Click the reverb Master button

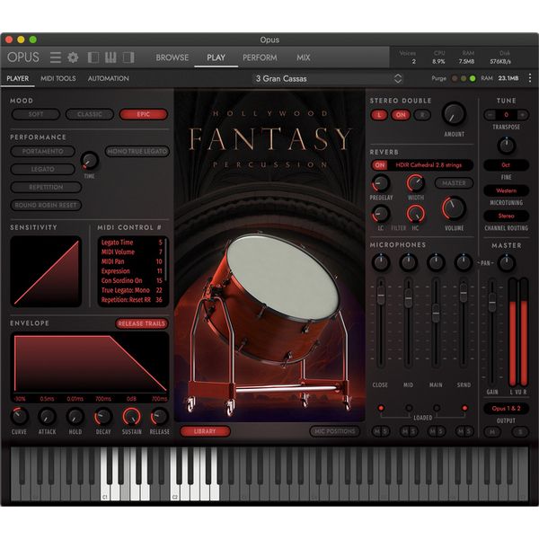(454, 183)
